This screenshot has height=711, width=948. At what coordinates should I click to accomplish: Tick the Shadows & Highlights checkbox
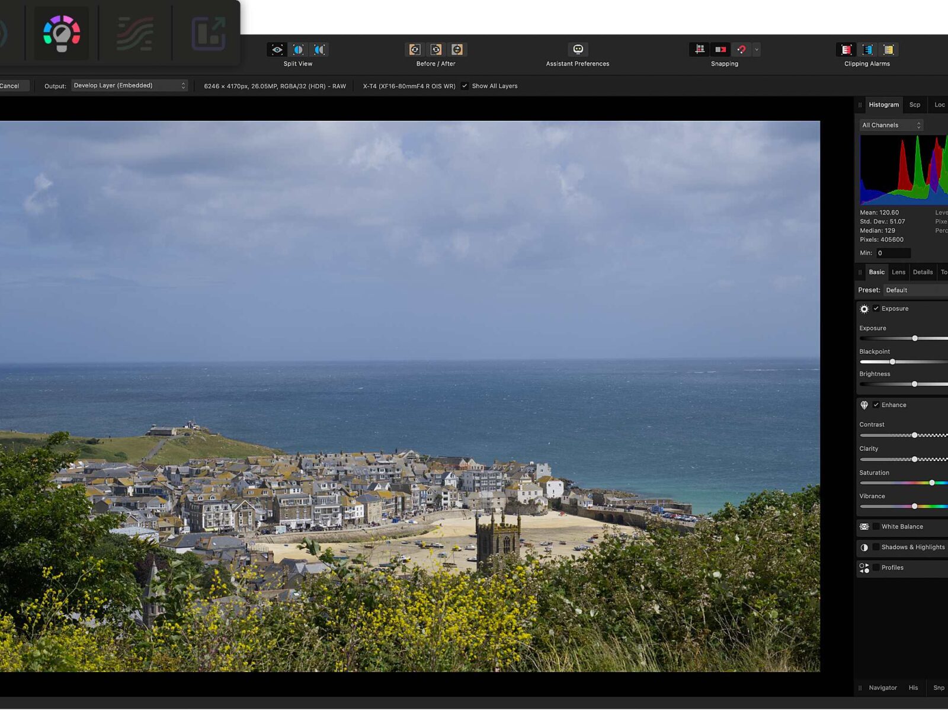pyautogui.click(x=876, y=547)
